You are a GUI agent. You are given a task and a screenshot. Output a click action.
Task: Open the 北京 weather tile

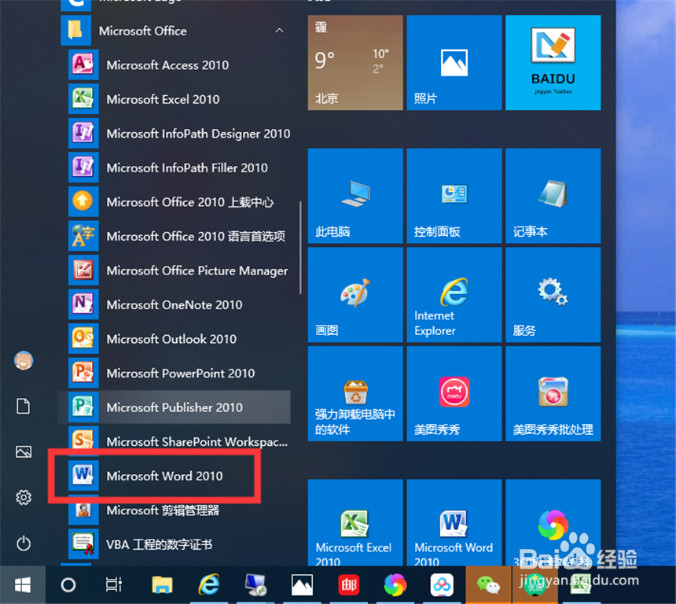click(x=355, y=63)
